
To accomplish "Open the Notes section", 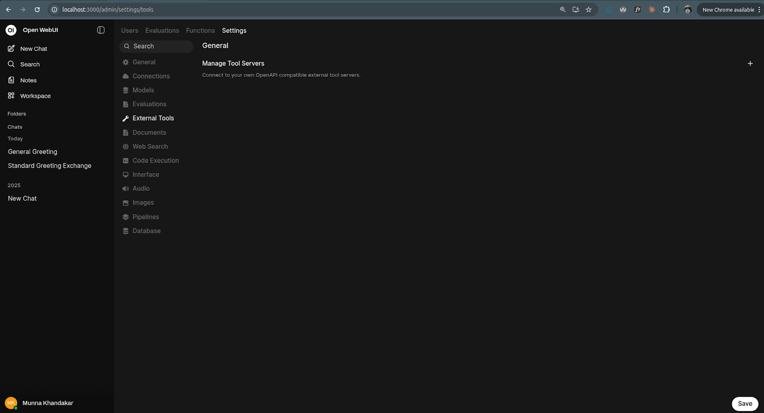I will click(x=28, y=80).
